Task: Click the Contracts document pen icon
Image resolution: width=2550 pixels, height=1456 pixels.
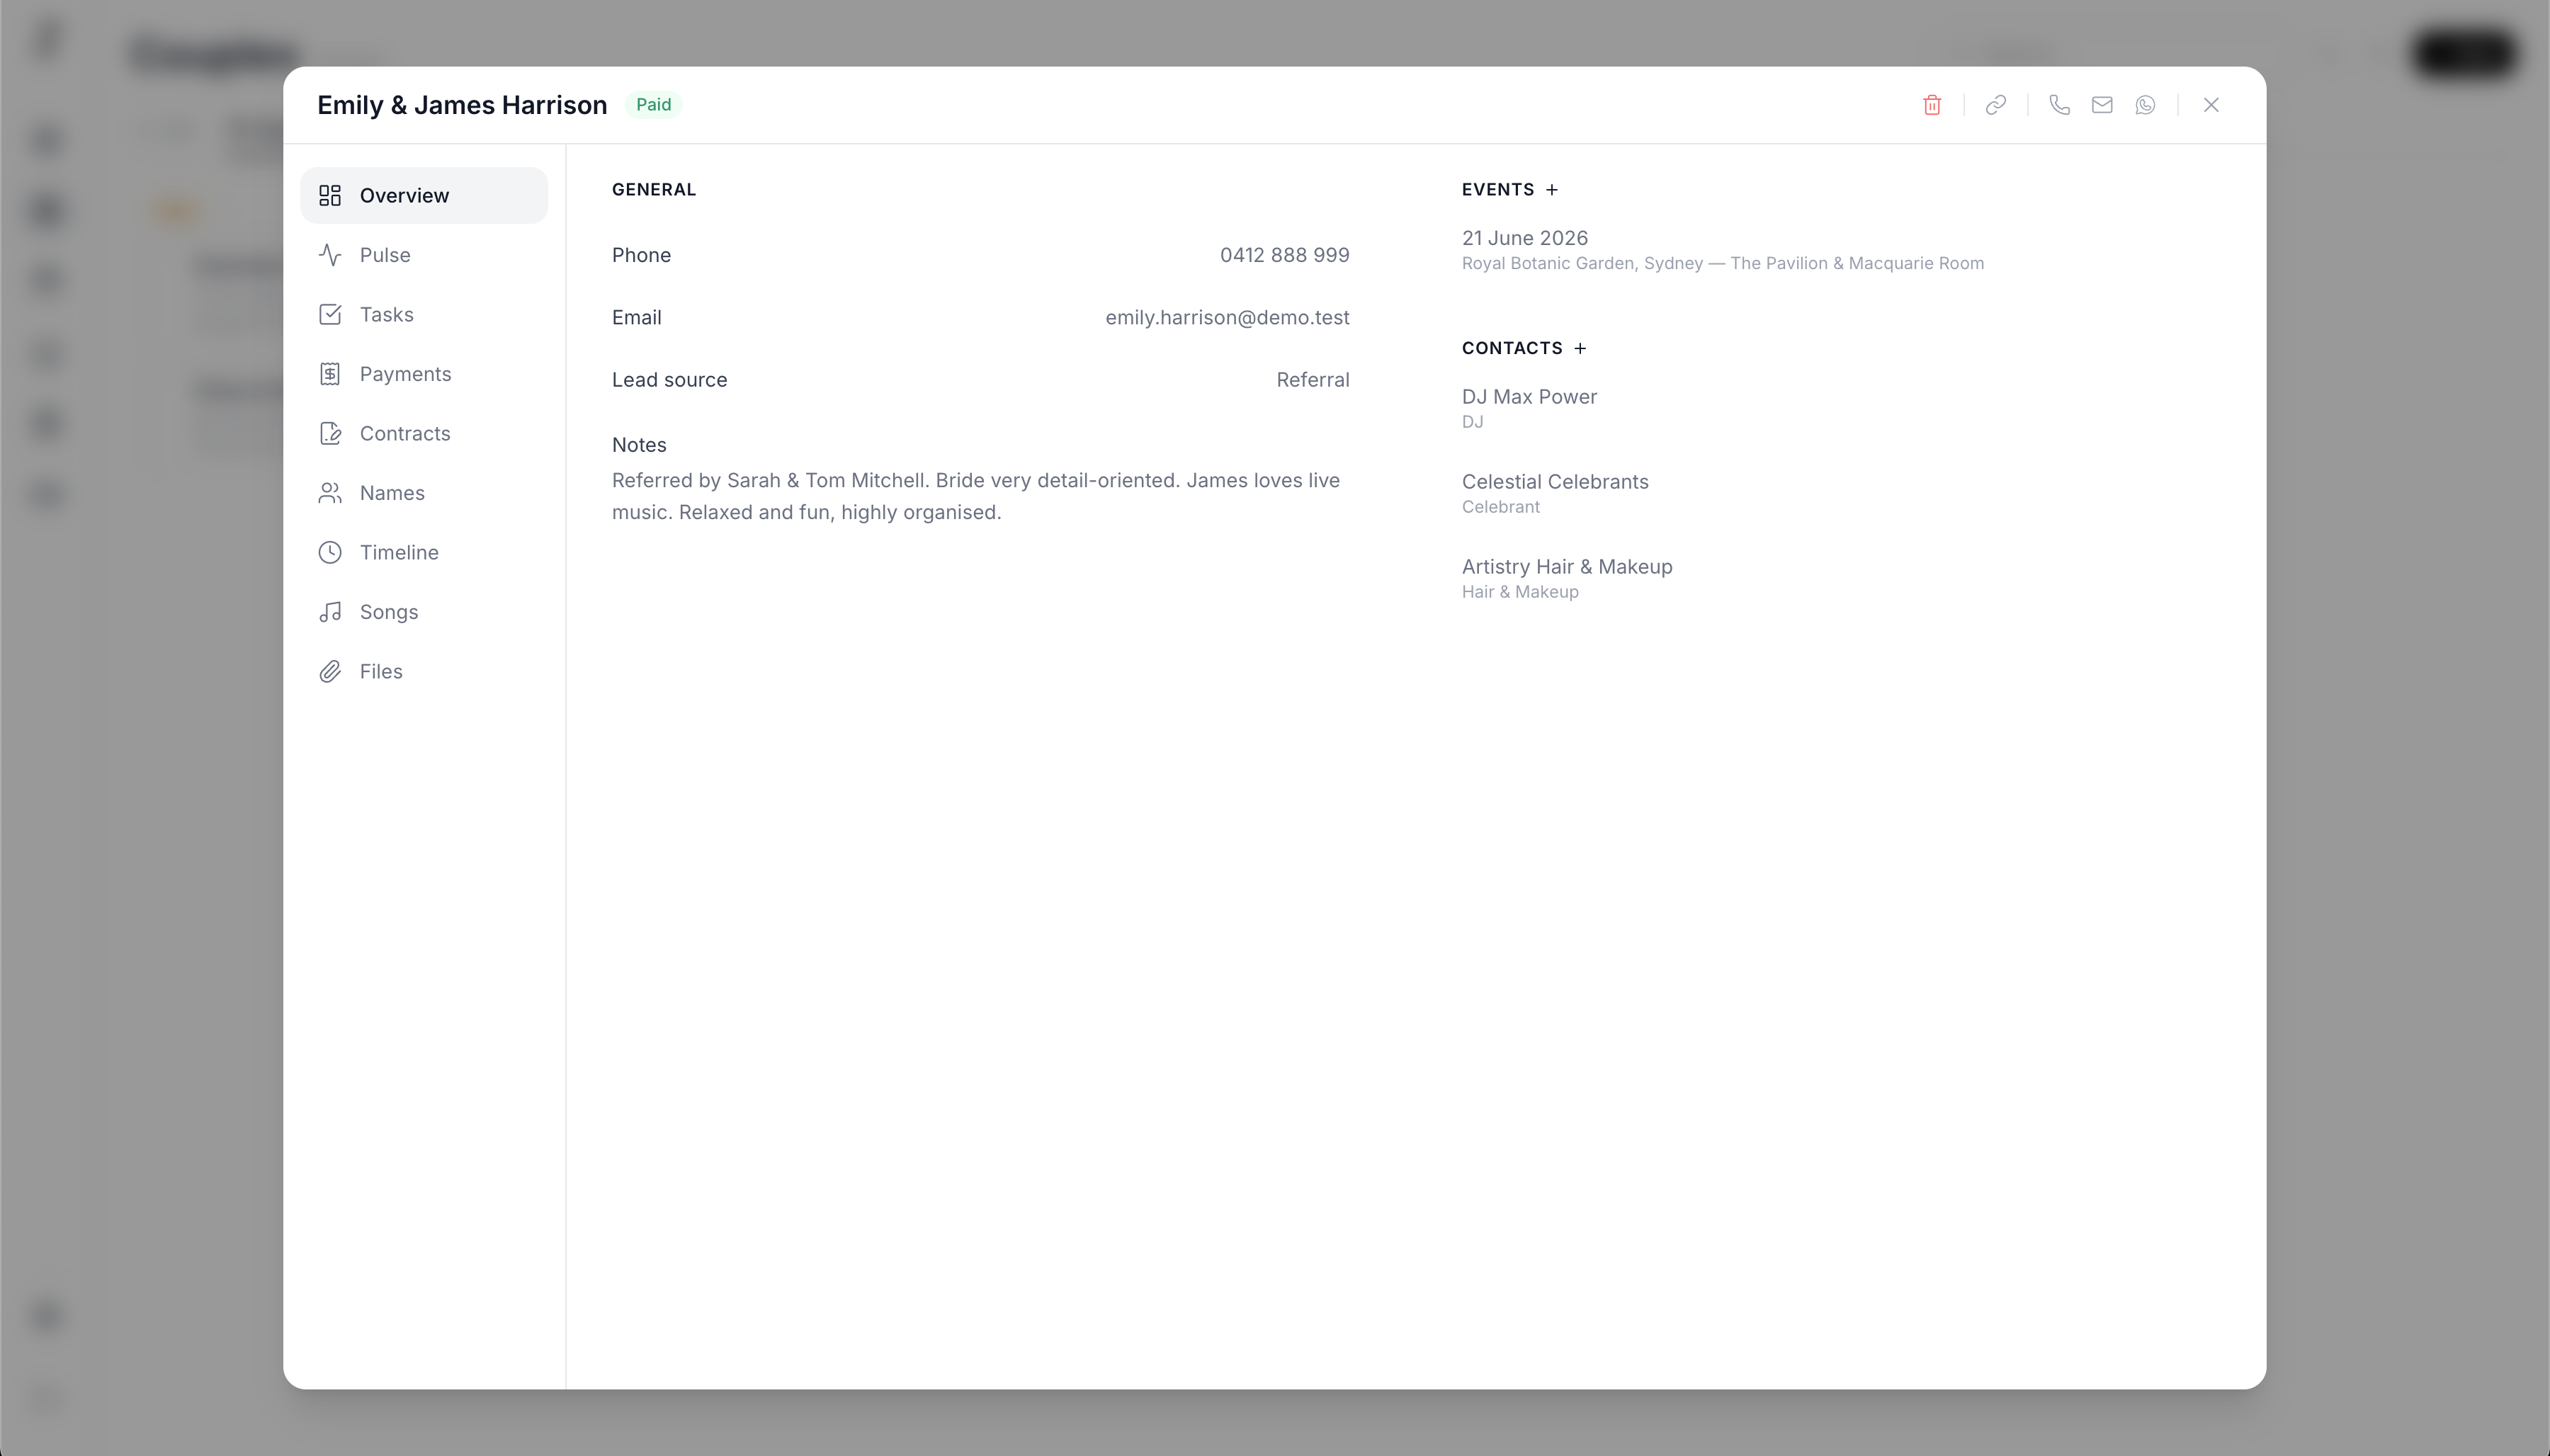Action: (x=330, y=433)
